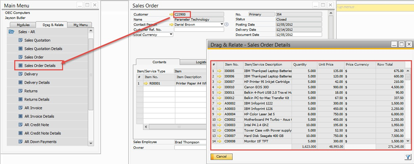
Task: Click the info icon beside Contact Person
Action: [x=226, y=25]
